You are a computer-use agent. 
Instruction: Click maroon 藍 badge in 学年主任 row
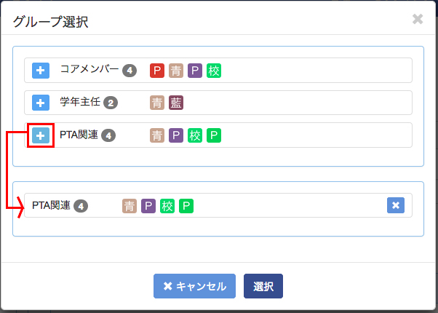click(176, 103)
